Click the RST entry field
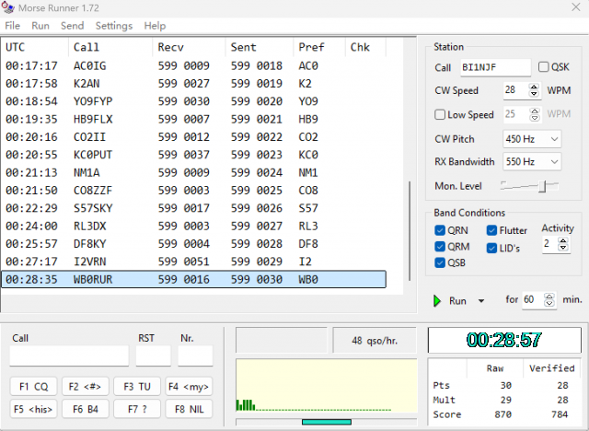Viewport: 589px width, 431px height. point(154,355)
